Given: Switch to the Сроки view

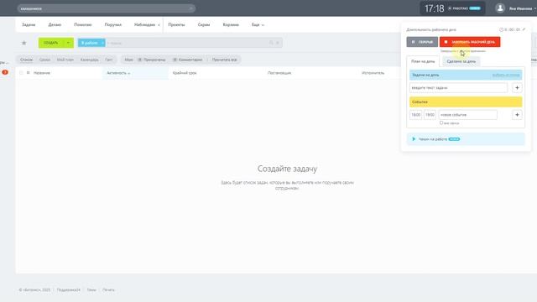Looking at the screenshot, I should point(44,60).
